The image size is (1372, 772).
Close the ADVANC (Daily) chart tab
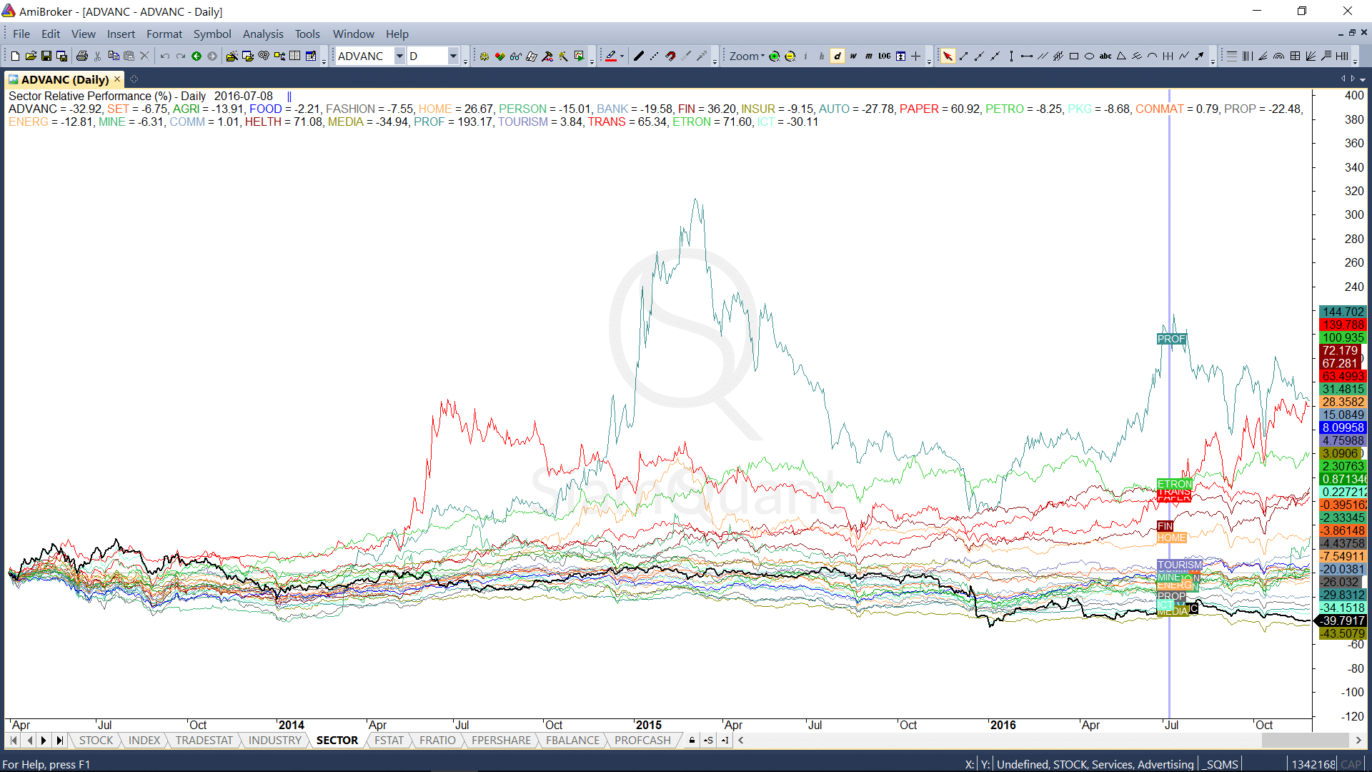tap(117, 79)
